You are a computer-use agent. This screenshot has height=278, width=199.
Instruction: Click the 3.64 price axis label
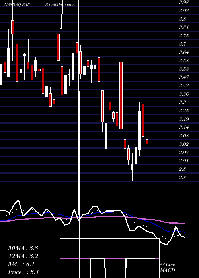tap(184, 52)
